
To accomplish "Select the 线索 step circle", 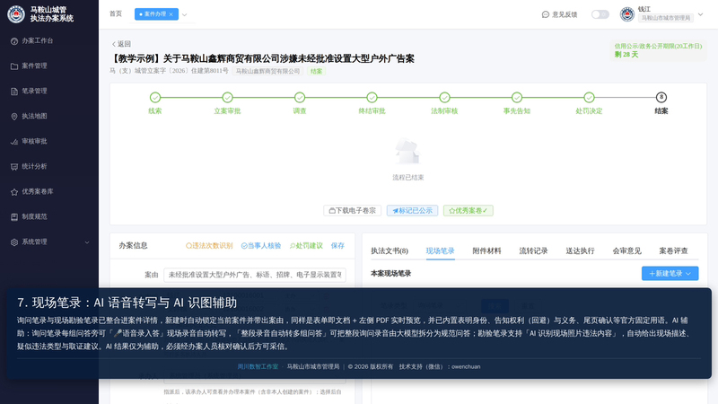I will (x=155, y=97).
